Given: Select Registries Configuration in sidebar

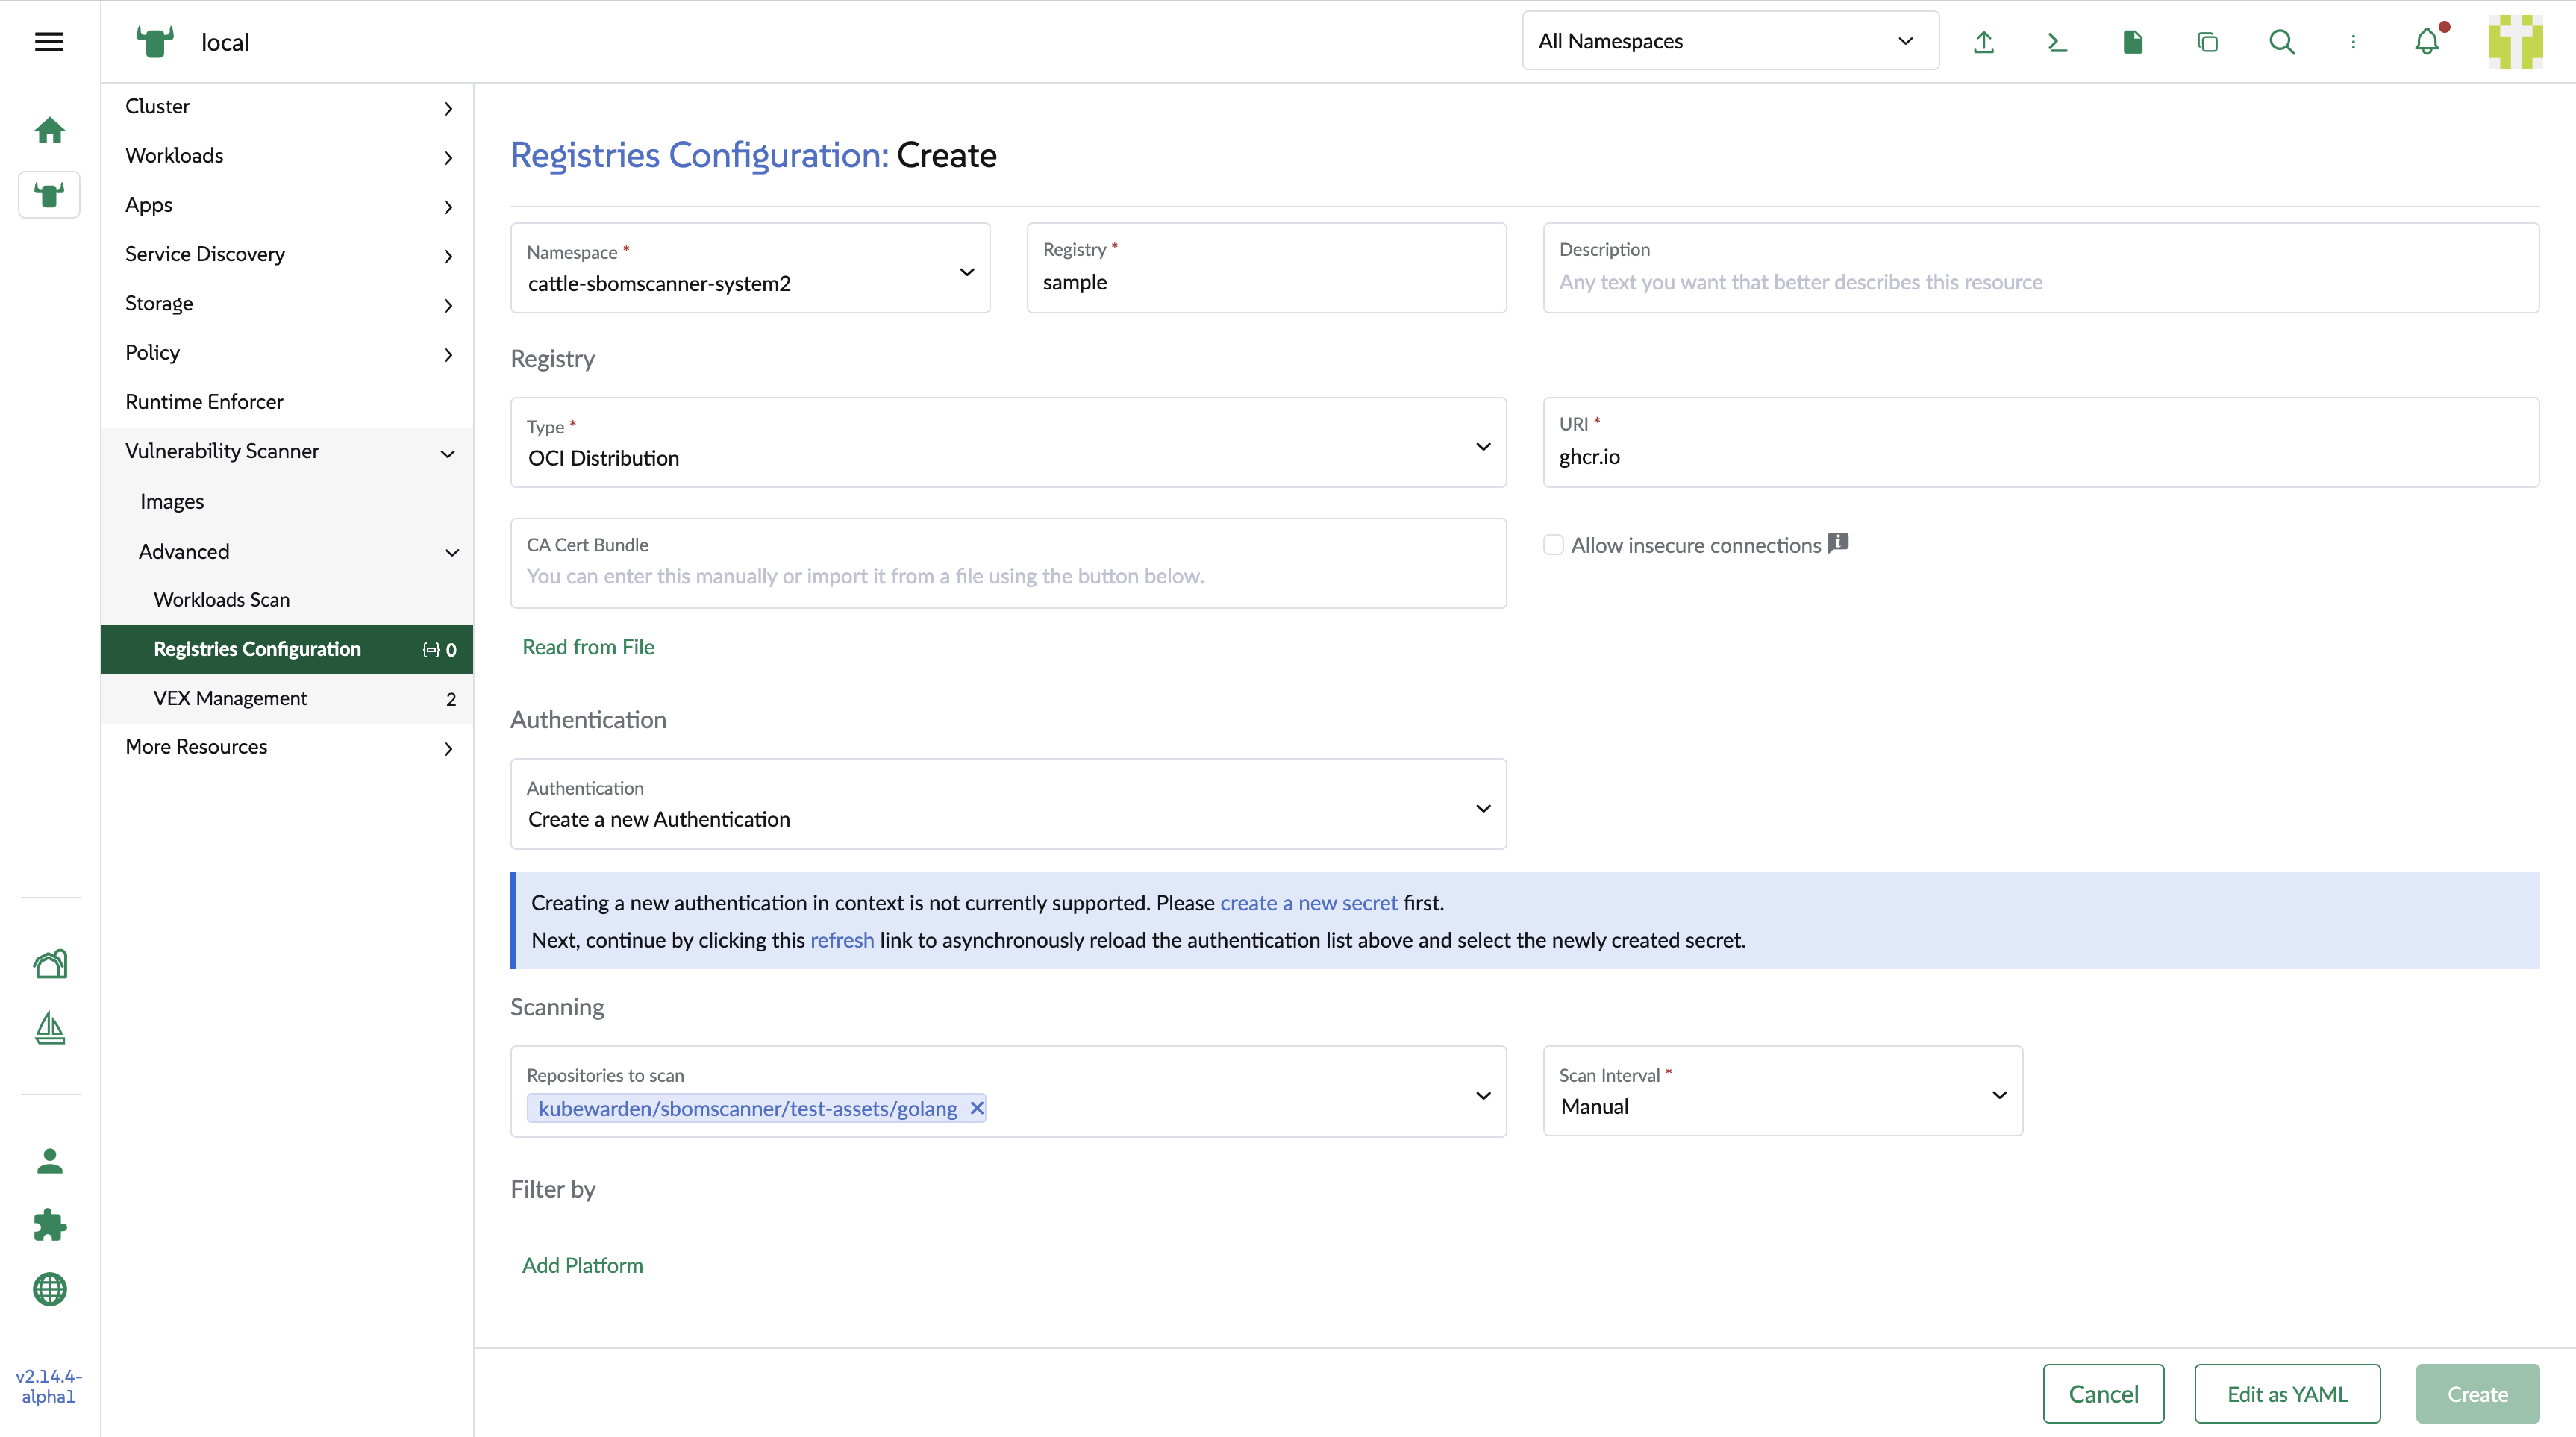Looking at the screenshot, I should (x=287, y=650).
